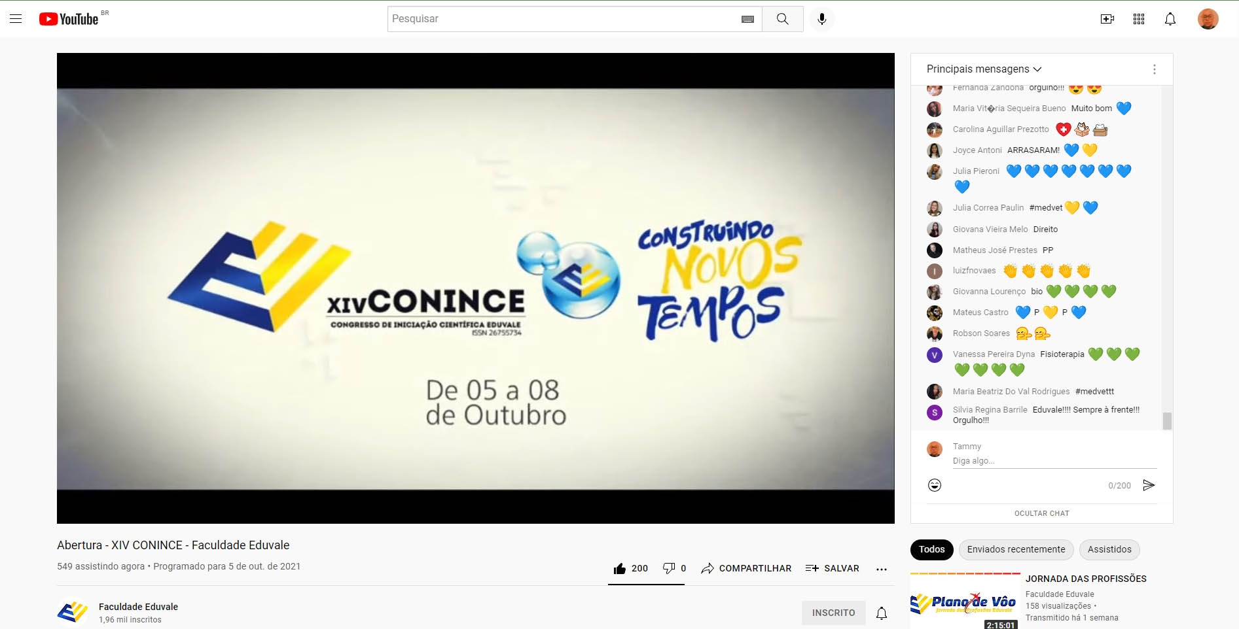Click the INSCRITO subscription button
Image resolution: width=1239 pixels, height=629 pixels.
[x=833, y=613]
